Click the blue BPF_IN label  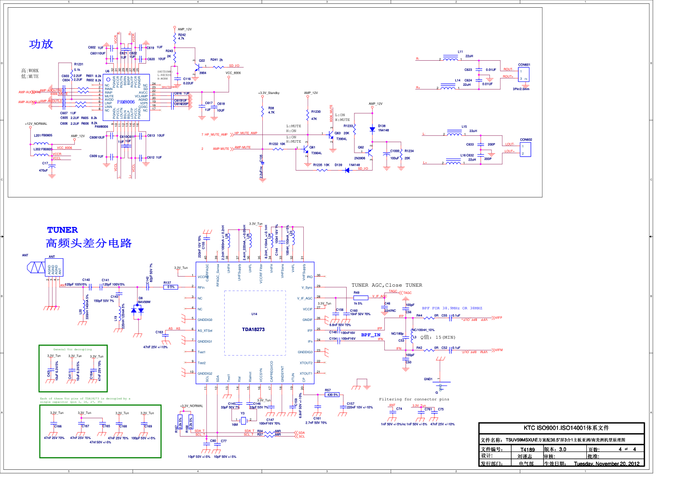click(371, 334)
